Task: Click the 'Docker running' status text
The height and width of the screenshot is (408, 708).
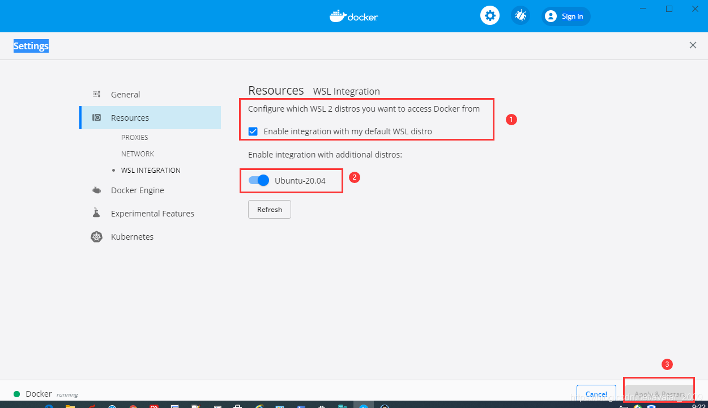Action: [52, 394]
